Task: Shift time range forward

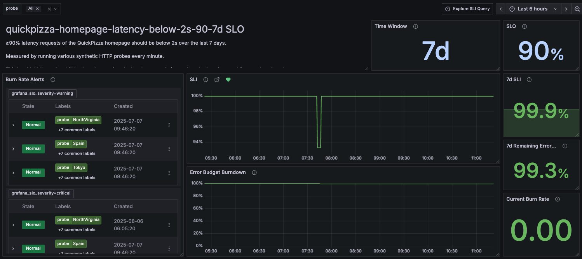Action: [566, 9]
